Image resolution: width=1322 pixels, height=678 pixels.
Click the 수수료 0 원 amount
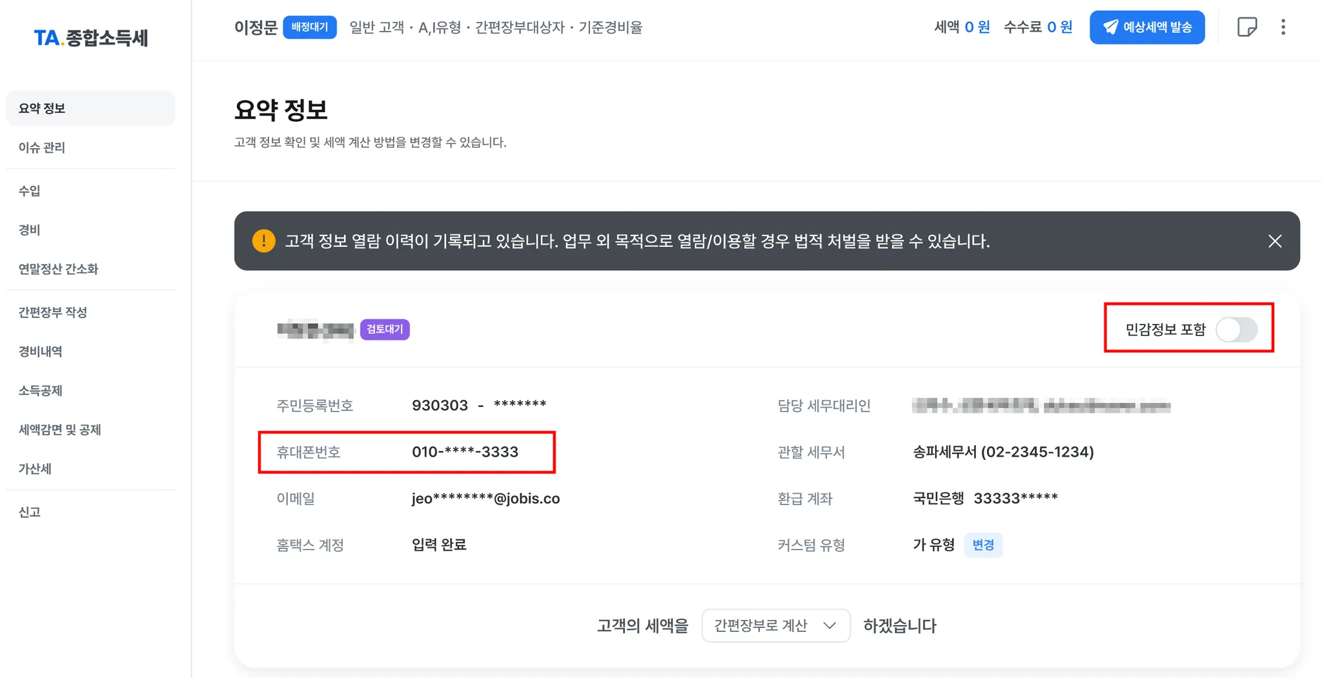(1038, 27)
